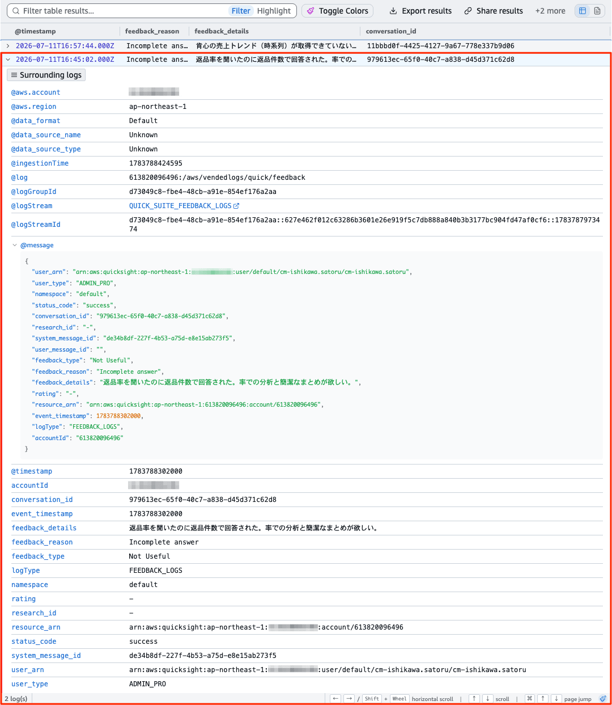
Task: Collapse the 16:45:02 log row
Action: (x=8, y=60)
